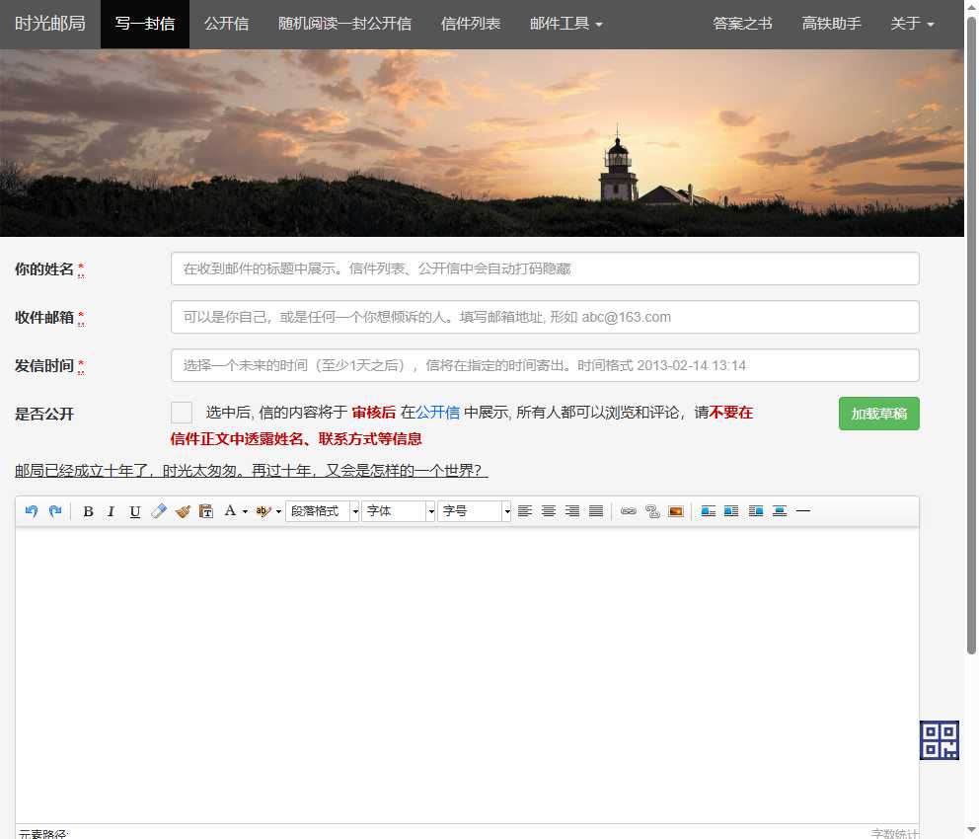Switch to the 公开信 tab
The image size is (979, 839).
point(226,23)
